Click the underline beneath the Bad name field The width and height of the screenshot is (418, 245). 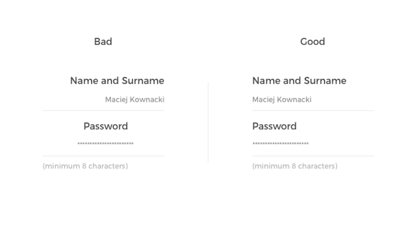point(104,110)
